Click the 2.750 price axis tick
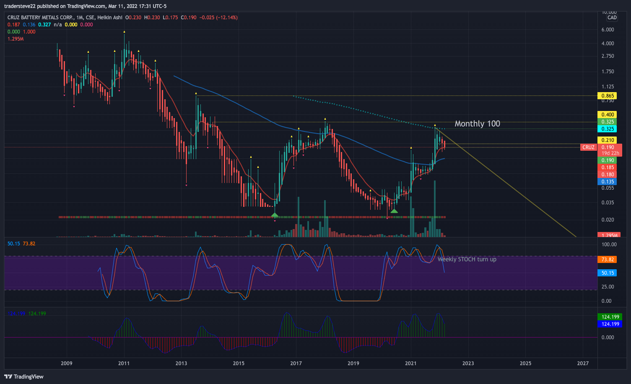Screen dimensions: 631x384 608,56
